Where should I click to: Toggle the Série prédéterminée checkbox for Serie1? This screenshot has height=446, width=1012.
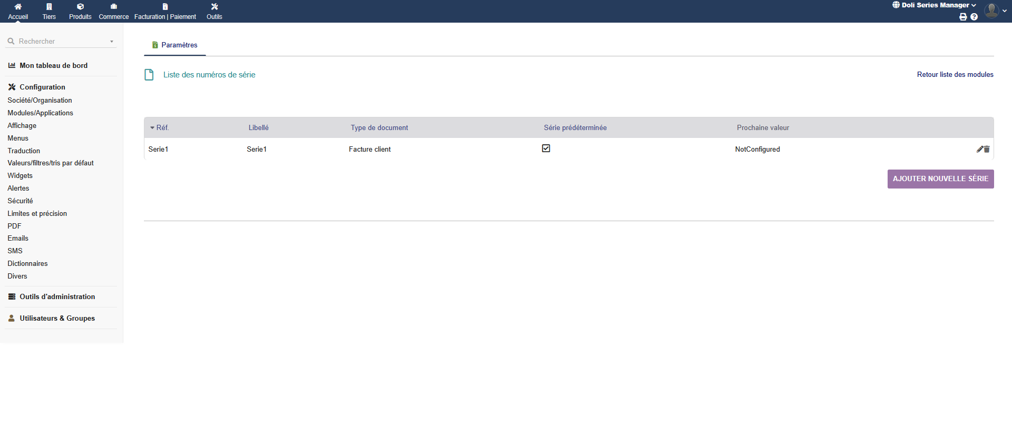point(546,148)
